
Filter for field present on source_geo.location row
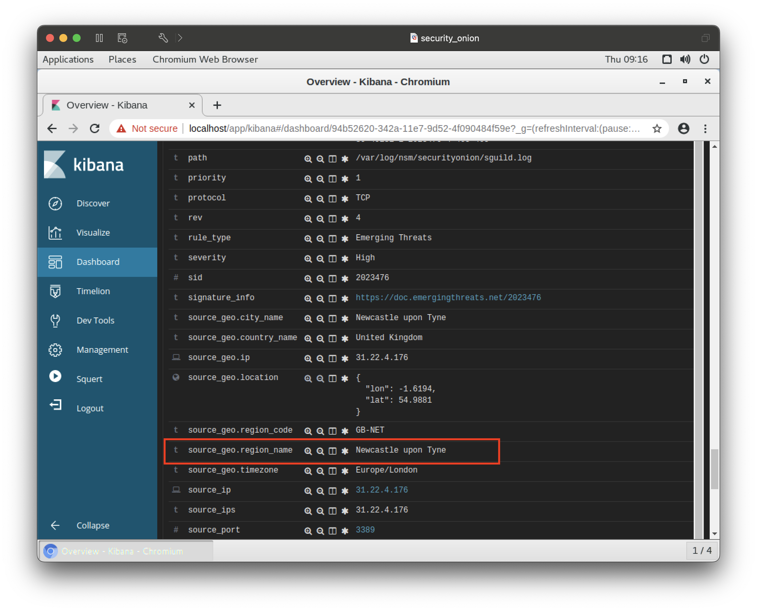tap(345, 378)
